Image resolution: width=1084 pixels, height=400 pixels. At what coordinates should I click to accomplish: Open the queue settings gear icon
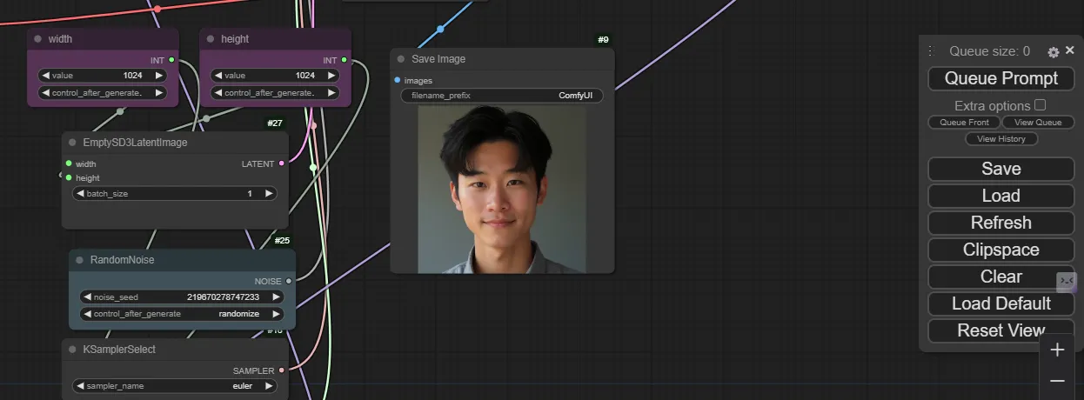coord(1054,52)
